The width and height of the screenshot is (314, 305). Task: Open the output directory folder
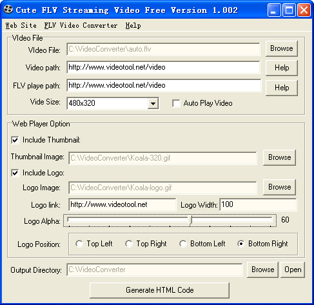point(293,270)
